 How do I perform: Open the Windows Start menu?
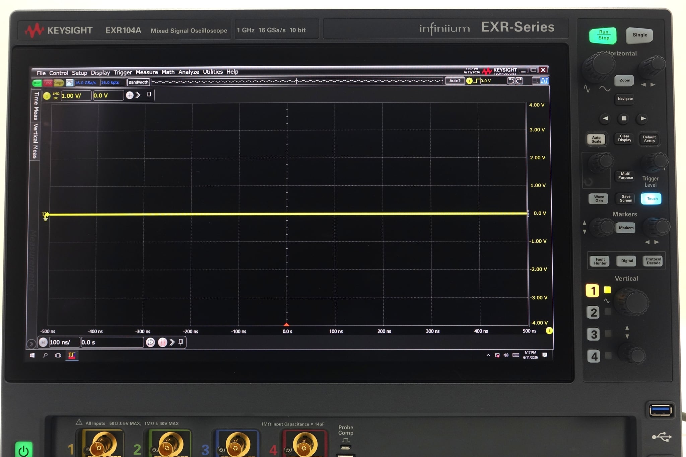click(32, 355)
